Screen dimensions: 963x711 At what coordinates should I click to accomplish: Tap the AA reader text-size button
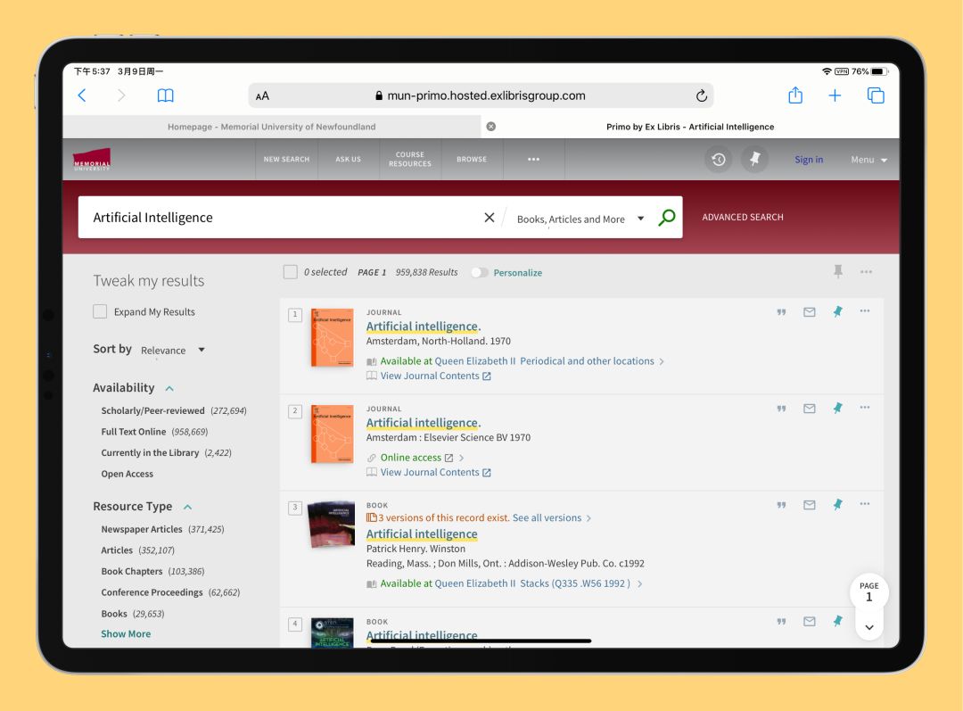262,95
